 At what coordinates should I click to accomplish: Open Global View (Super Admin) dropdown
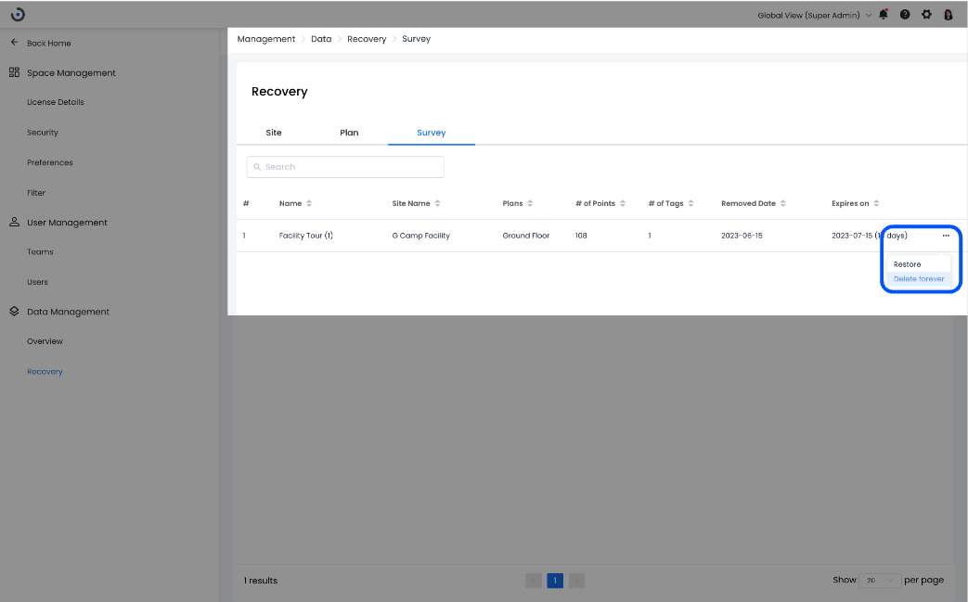[814, 15]
